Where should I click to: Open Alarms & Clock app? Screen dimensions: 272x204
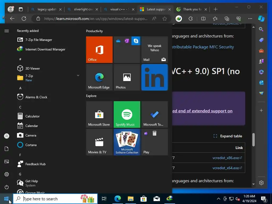pos(32,97)
